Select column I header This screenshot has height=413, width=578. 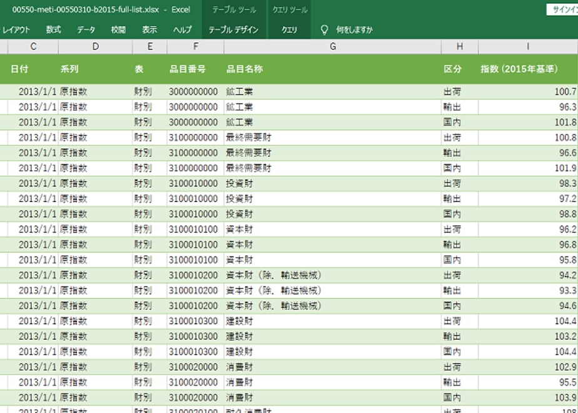[x=528, y=46]
